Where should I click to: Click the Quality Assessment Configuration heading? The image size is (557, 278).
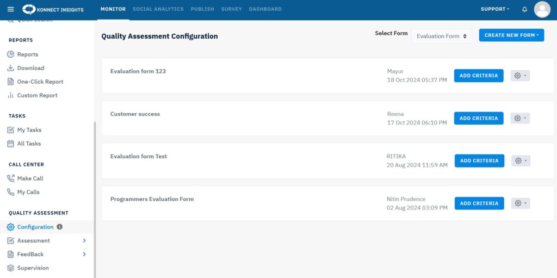pos(159,36)
